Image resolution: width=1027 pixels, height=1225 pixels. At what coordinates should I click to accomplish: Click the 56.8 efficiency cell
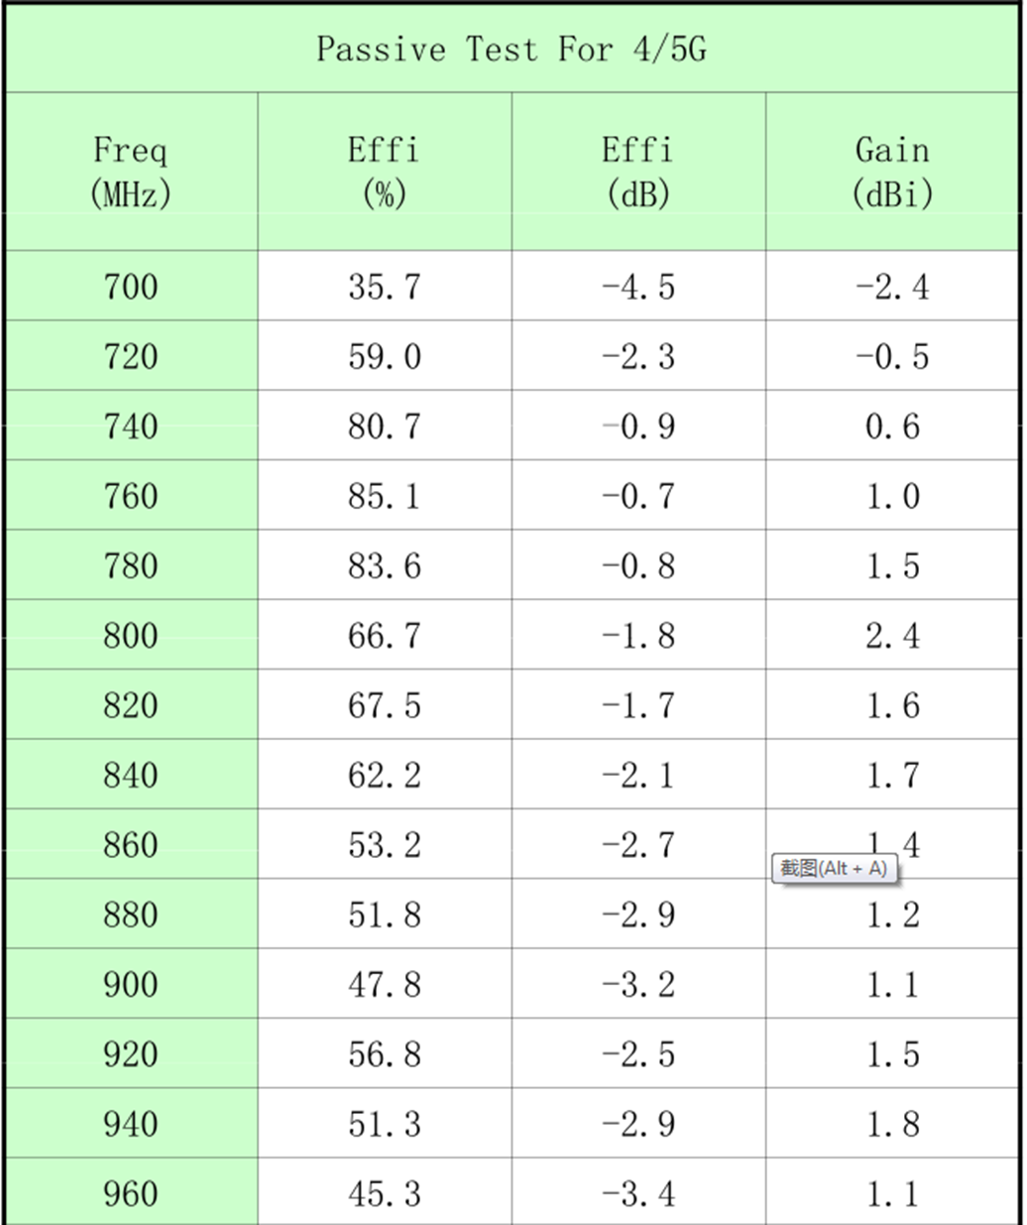pos(385,1054)
